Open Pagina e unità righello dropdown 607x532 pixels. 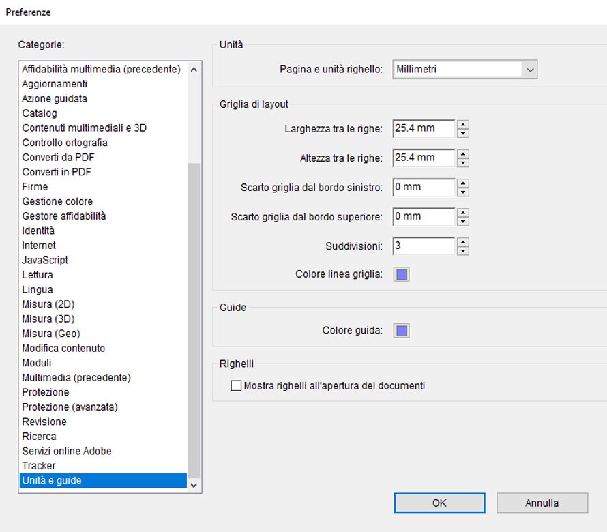click(529, 70)
